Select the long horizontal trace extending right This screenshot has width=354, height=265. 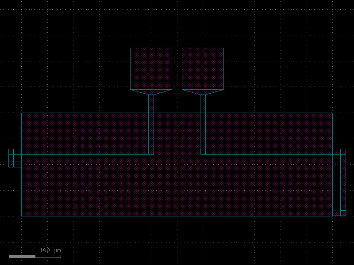273,151
